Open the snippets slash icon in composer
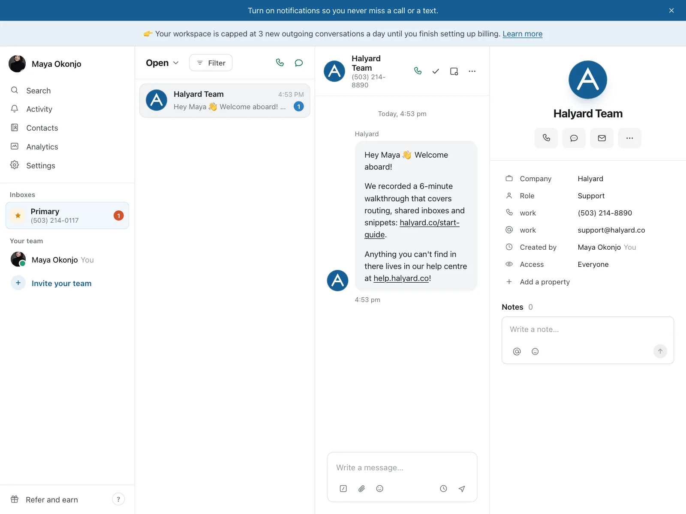The height and width of the screenshot is (514, 686). coord(343,489)
